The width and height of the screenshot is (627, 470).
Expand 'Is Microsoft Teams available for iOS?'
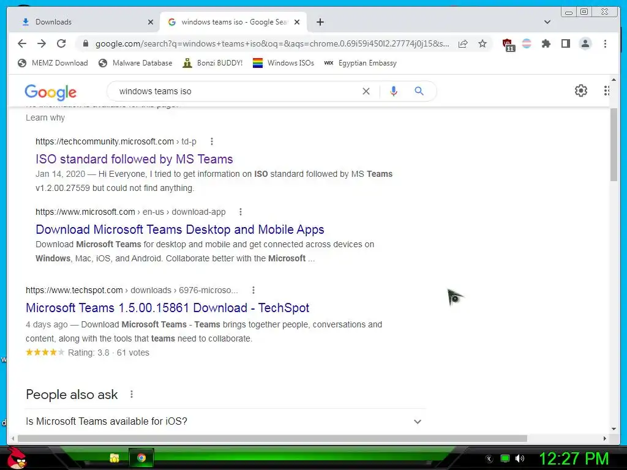coord(225,421)
